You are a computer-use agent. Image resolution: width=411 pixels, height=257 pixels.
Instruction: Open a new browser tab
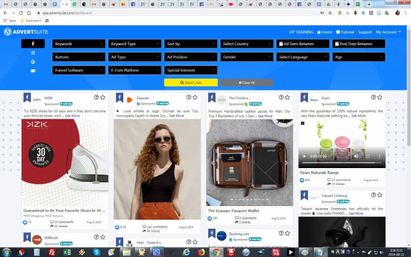(369, 4)
